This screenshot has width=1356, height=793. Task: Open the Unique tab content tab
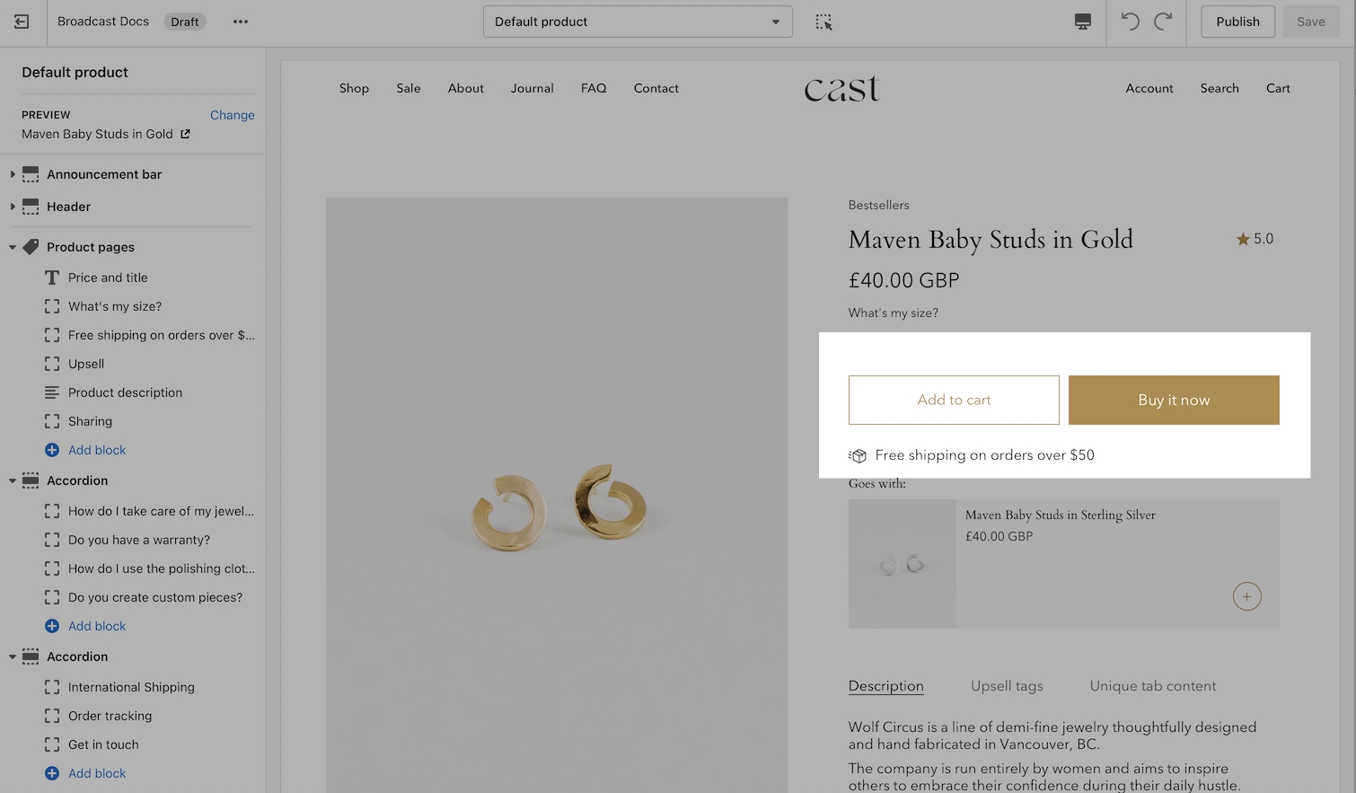(x=1152, y=686)
